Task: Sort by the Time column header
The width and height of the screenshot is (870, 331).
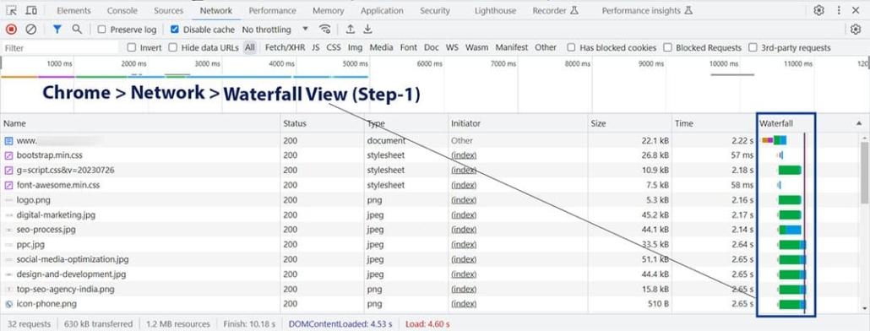Action: pos(714,123)
